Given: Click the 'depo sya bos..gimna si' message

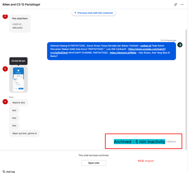Looking at the screenshot, I should pyautogui.click(x=24, y=133).
